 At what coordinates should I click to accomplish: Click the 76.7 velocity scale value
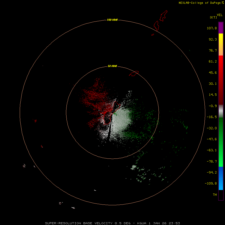click(213, 50)
